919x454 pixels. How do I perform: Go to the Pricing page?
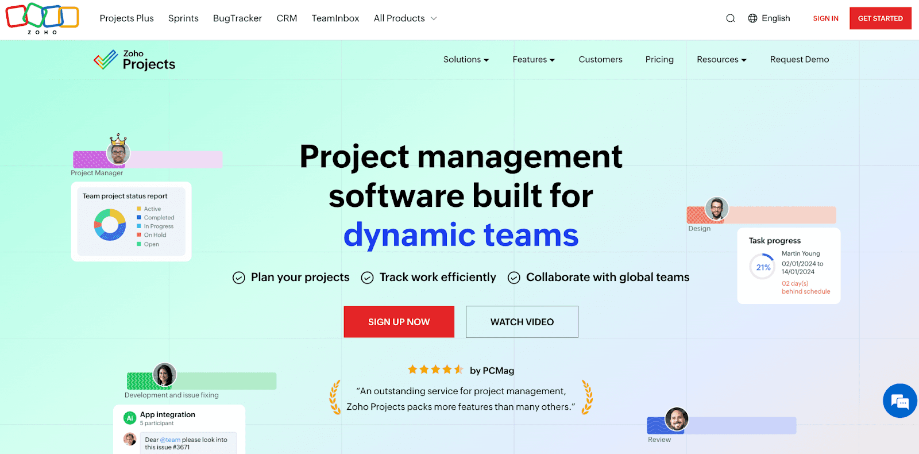[x=659, y=60]
